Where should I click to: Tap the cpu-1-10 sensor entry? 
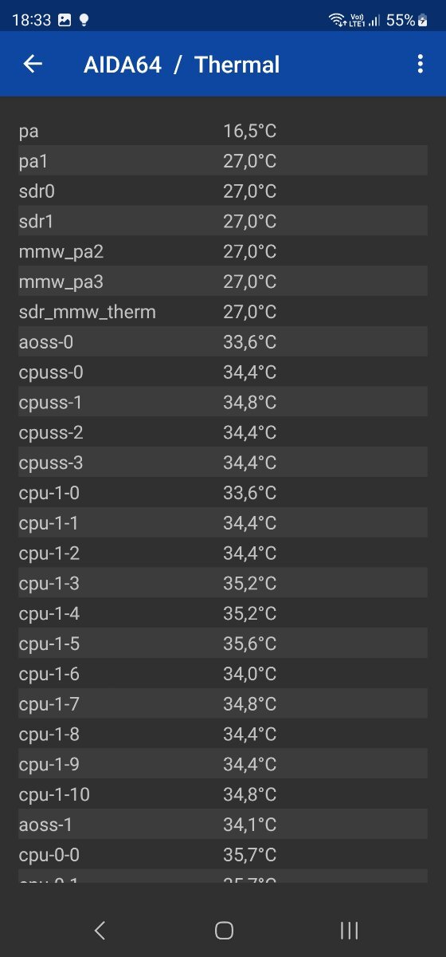click(x=223, y=794)
